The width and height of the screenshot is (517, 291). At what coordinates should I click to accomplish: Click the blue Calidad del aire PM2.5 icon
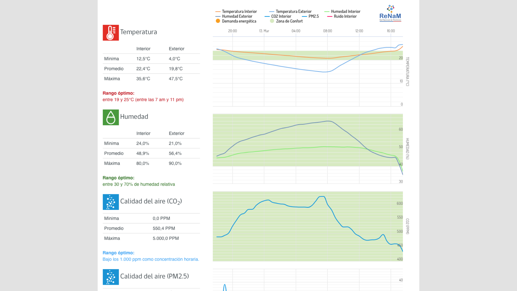click(111, 277)
